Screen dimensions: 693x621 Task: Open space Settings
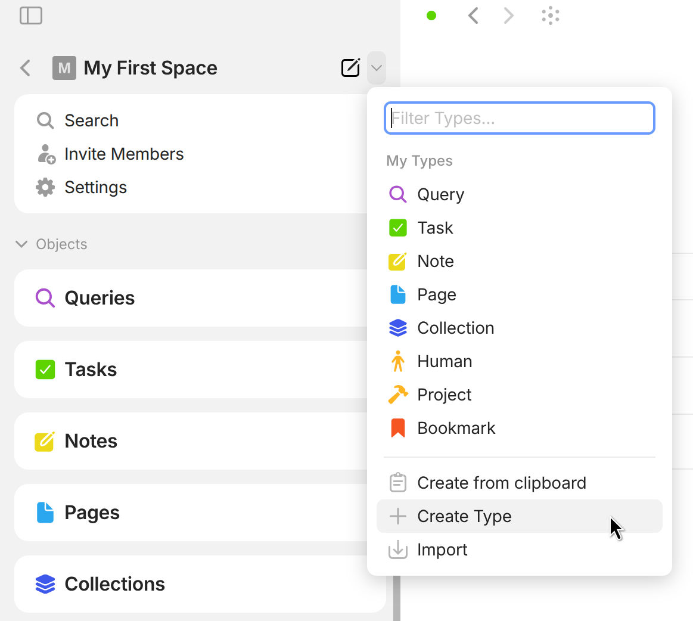(95, 187)
